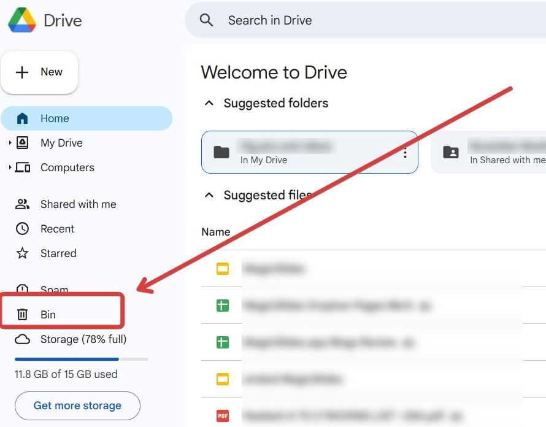The image size is (546, 427).
Task: Click the shared folder person icon
Action: point(450,152)
